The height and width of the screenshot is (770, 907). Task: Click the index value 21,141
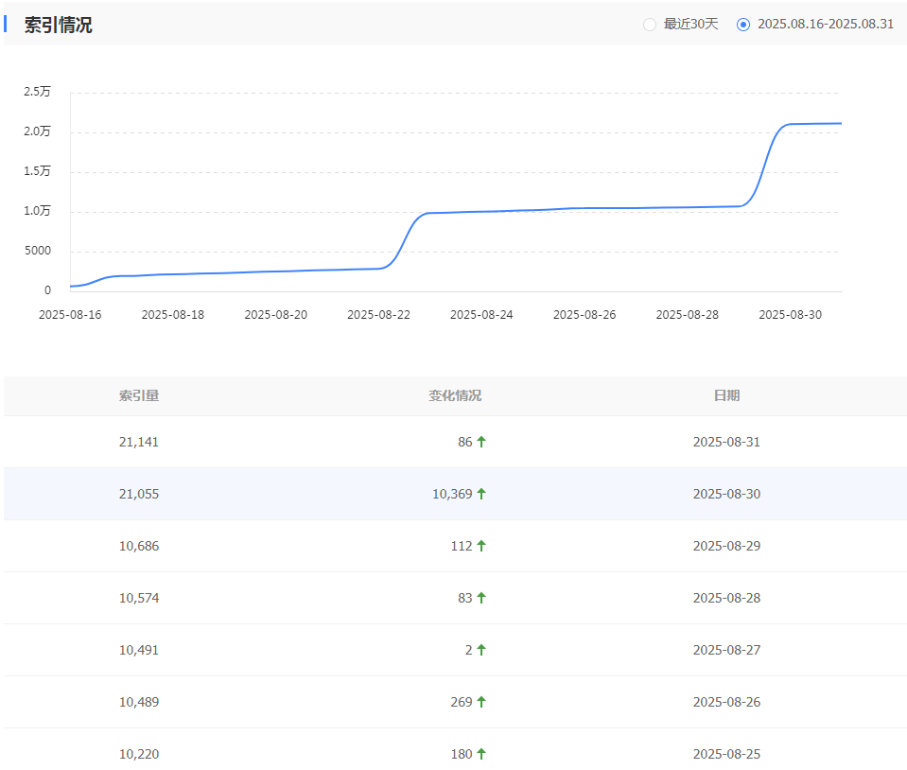pyautogui.click(x=140, y=441)
